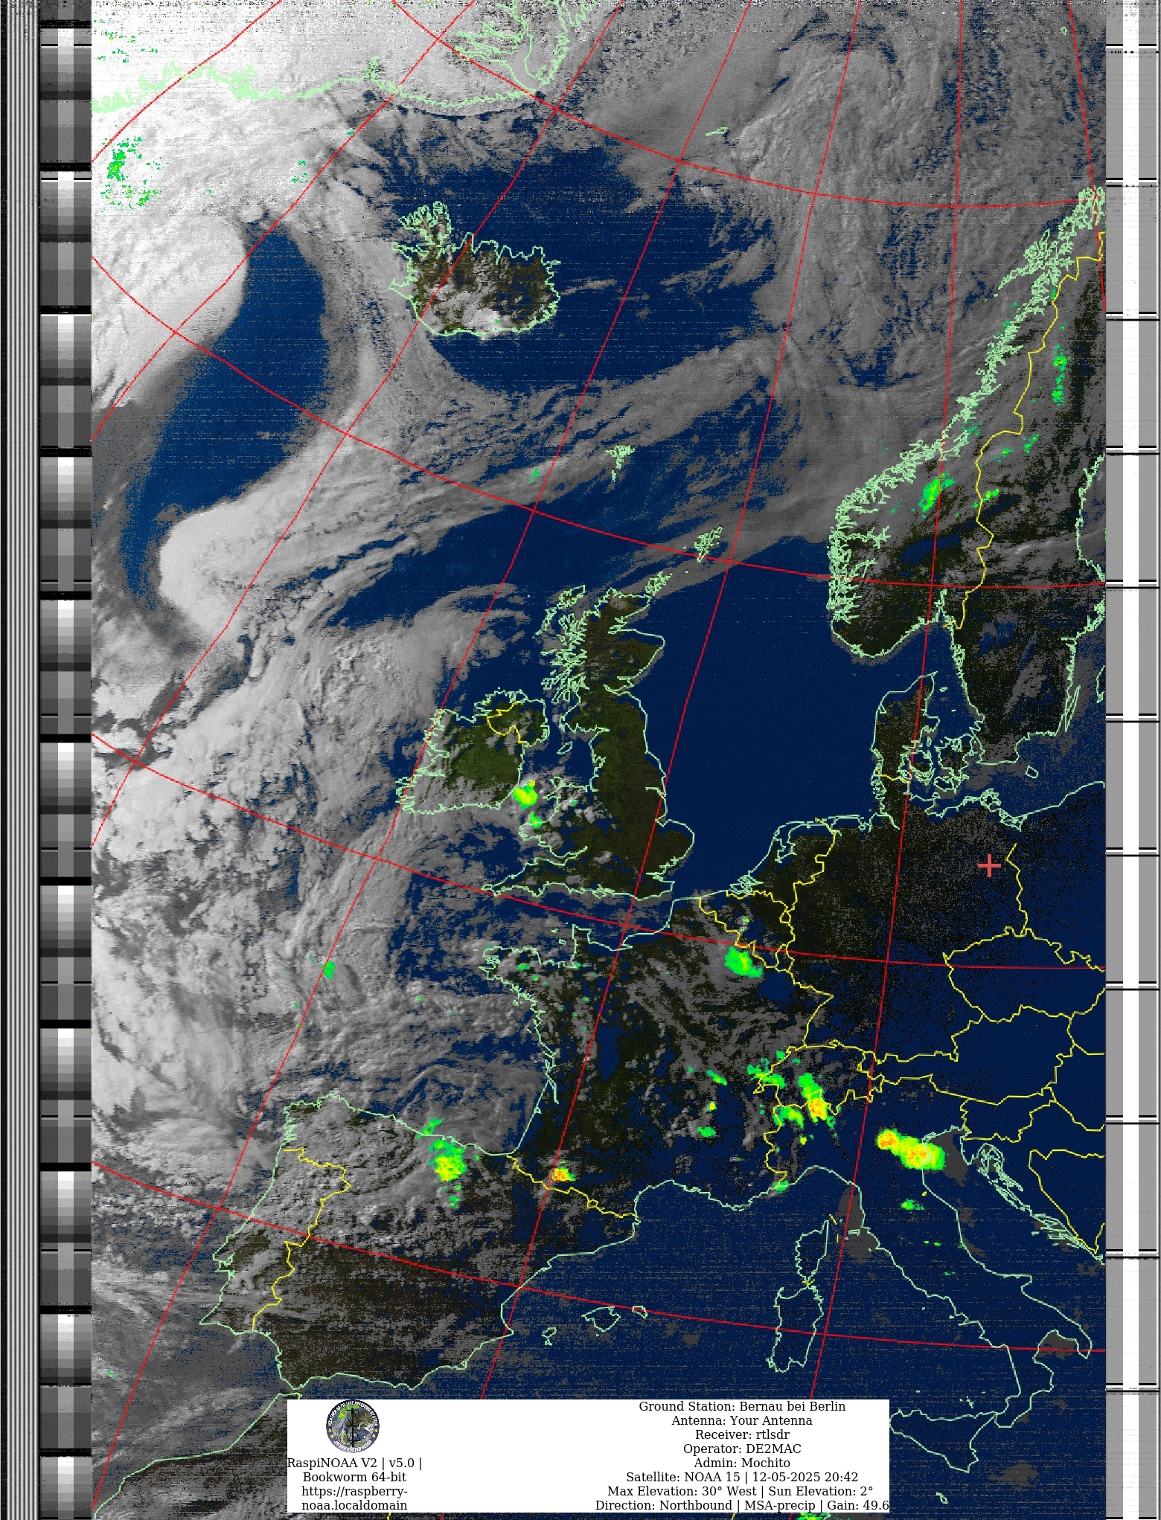Click the 'Satellite: NOAA 15' date line

click(742, 1477)
